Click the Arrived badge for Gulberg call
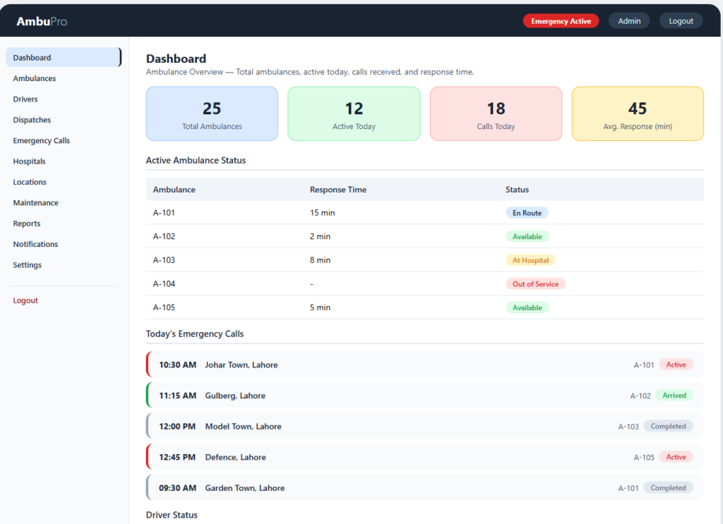This screenshot has height=524, width=723. pos(674,396)
